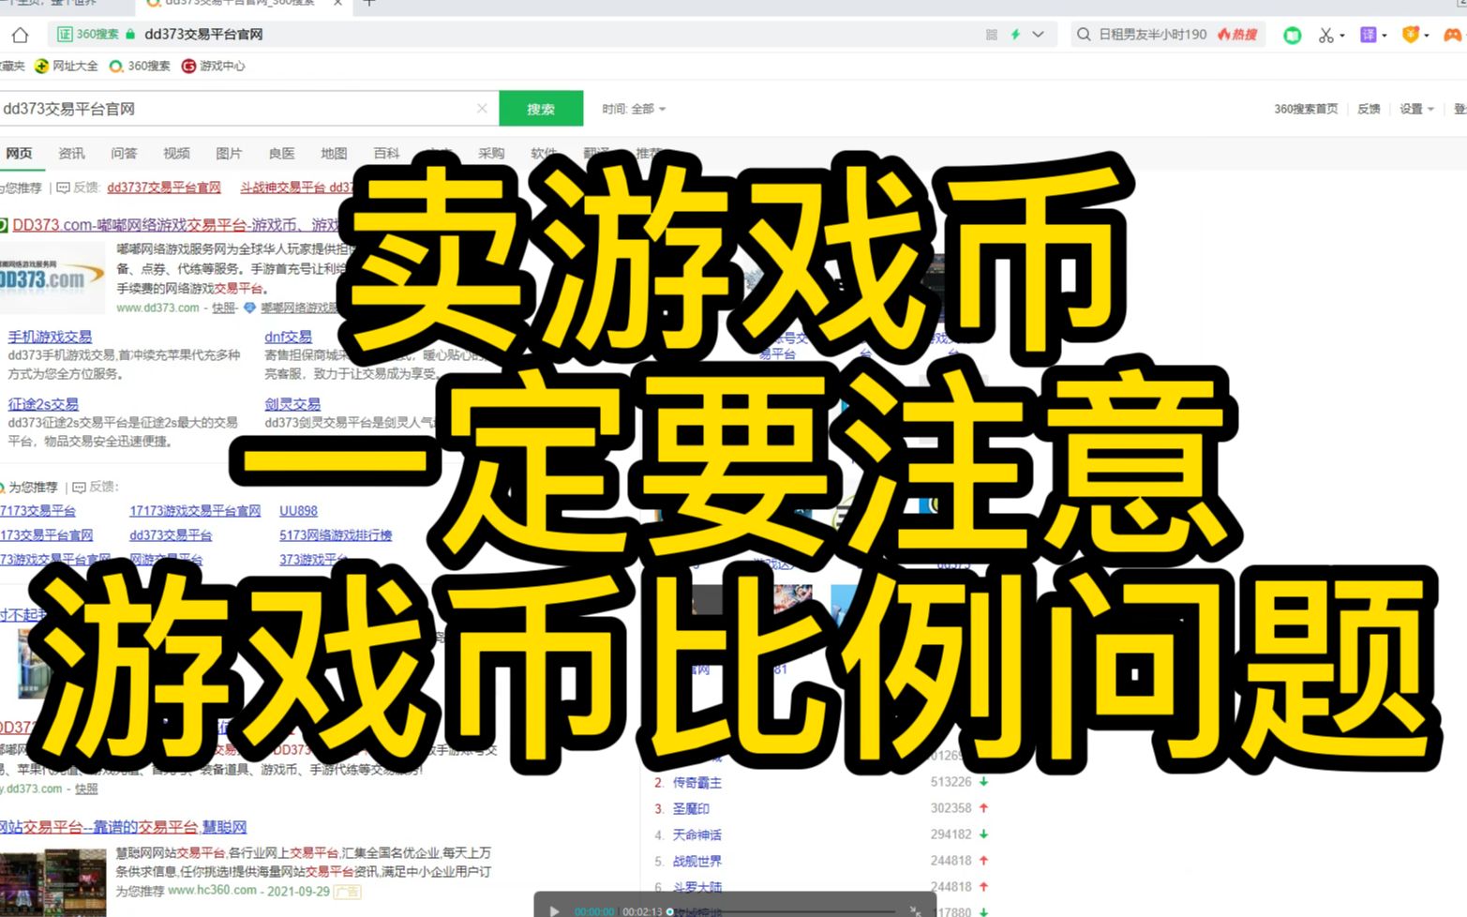The width and height of the screenshot is (1467, 917).
Task: Click the purple 译 translate icon
Action: pyautogui.click(x=1369, y=35)
